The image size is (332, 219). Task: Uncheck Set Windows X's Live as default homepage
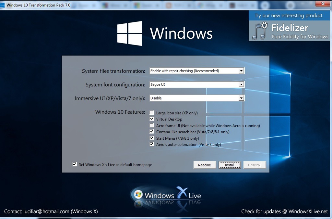pos(75,165)
